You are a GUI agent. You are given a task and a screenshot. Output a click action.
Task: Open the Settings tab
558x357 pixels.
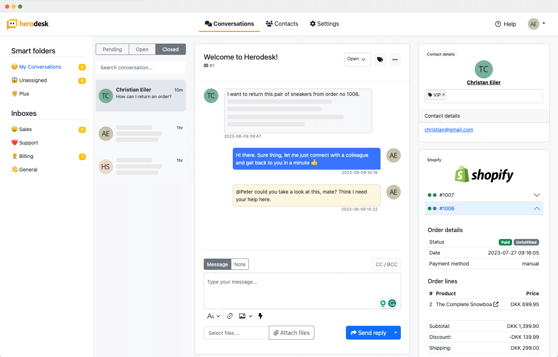click(x=324, y=24)
